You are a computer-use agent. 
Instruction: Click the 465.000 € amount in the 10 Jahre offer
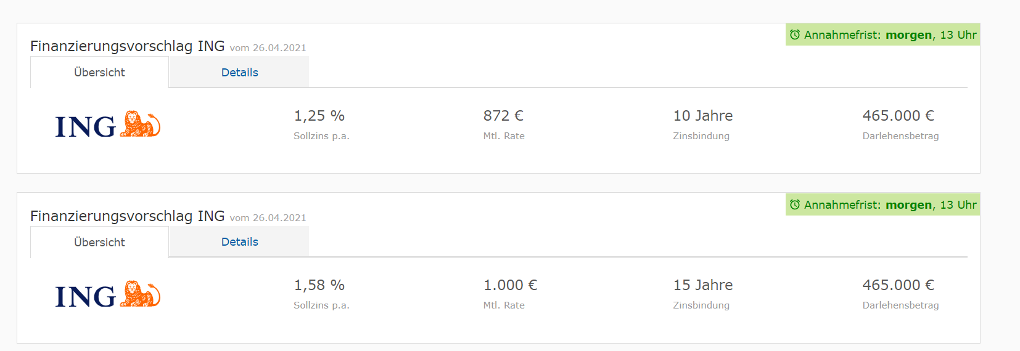[x=898, y=116]
